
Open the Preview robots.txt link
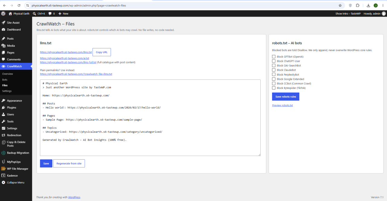click(x=282, y=105)
